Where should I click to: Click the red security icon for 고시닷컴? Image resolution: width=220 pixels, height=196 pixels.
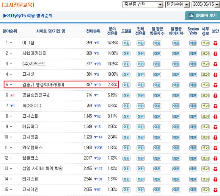click(215, 137)
